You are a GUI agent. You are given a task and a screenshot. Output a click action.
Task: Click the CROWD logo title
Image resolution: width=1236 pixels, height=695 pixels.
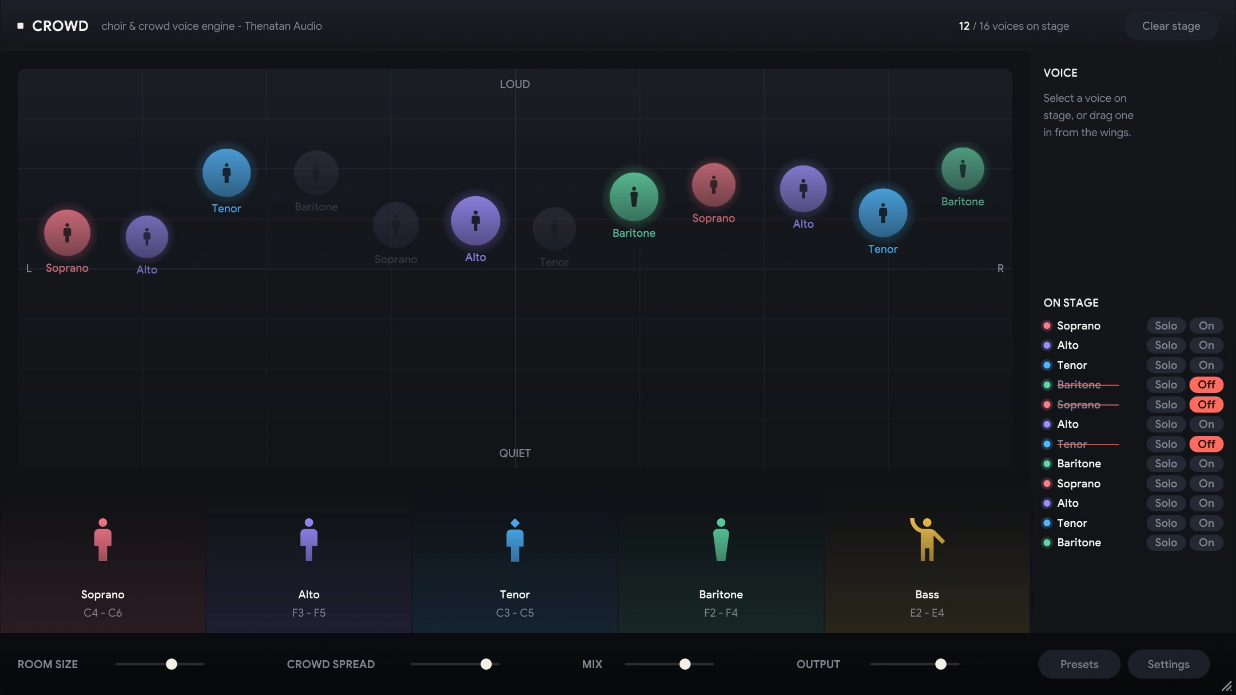point(60,26)
